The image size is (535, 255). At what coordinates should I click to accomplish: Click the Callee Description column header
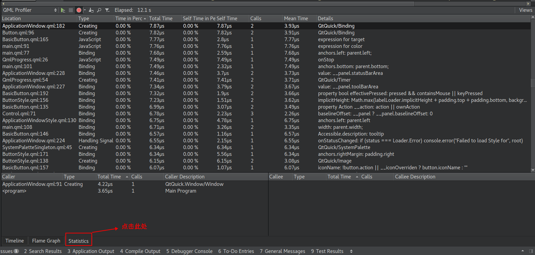tap(464, 177)
